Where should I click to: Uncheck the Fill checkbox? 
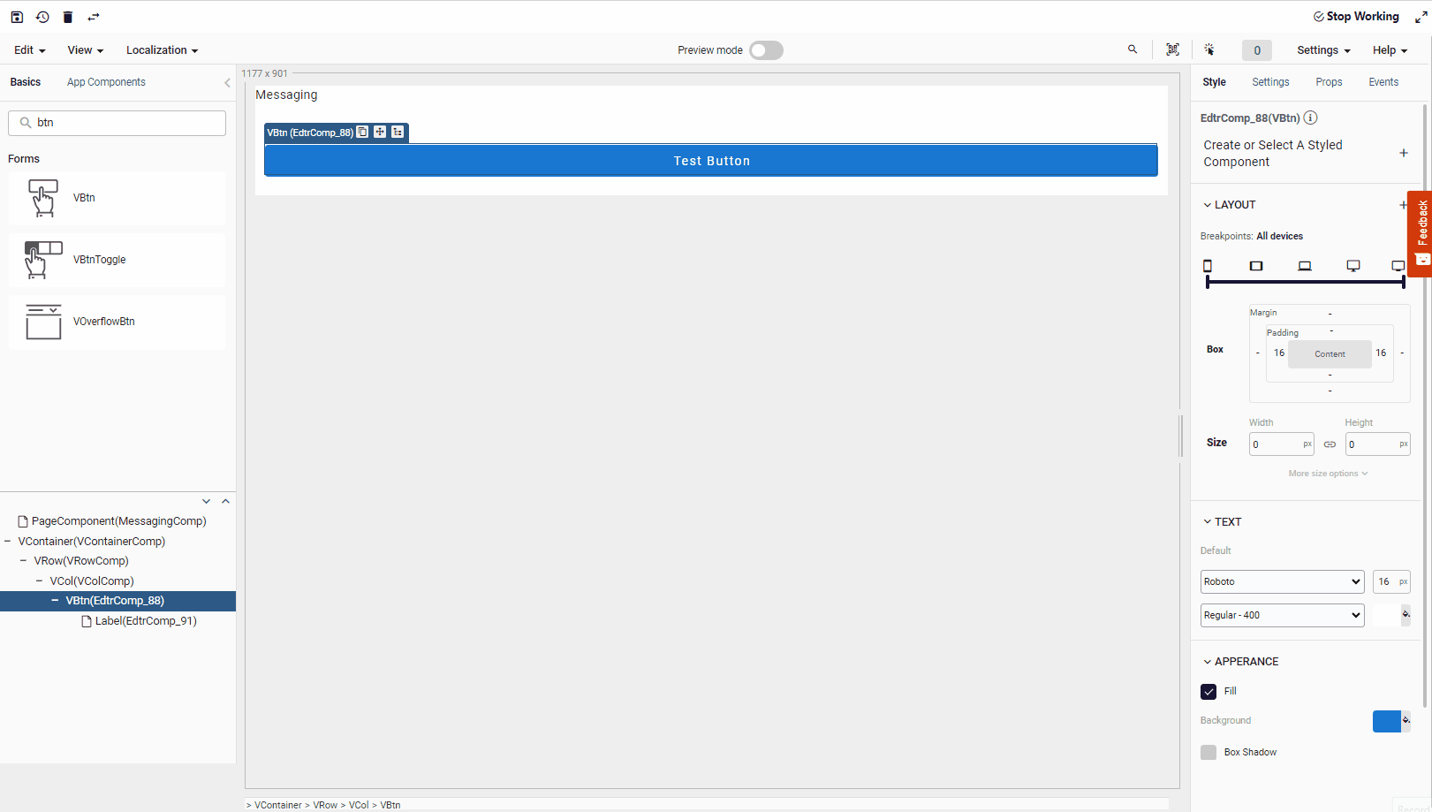pyautogui.click(x=1208, y=692)
